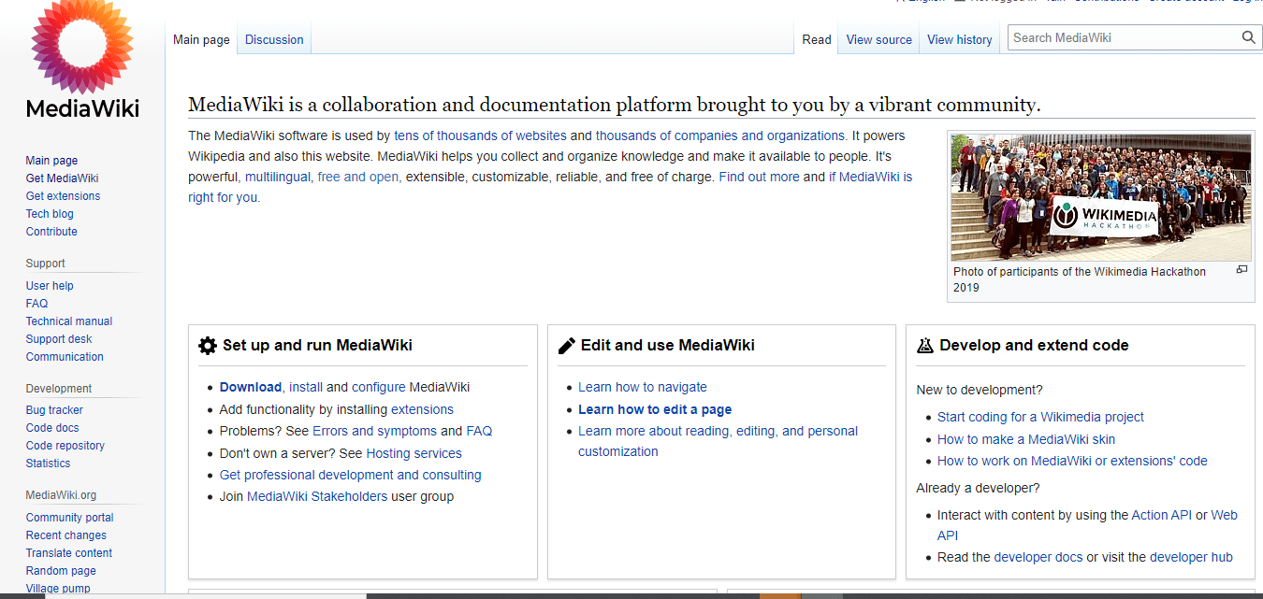Click the bold Download link
The height and width of the screenshot is (599, 1263).
[x=251, y=387]
